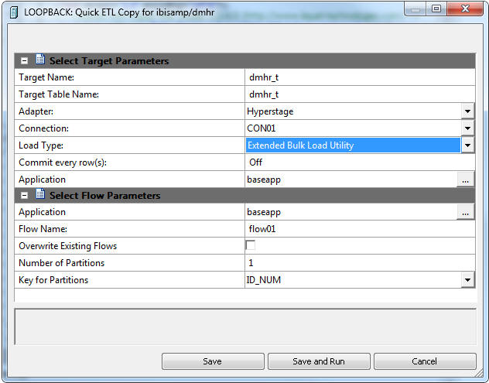Edit the target Application value baseapp

pyautogui.click(x=351, y=180)
